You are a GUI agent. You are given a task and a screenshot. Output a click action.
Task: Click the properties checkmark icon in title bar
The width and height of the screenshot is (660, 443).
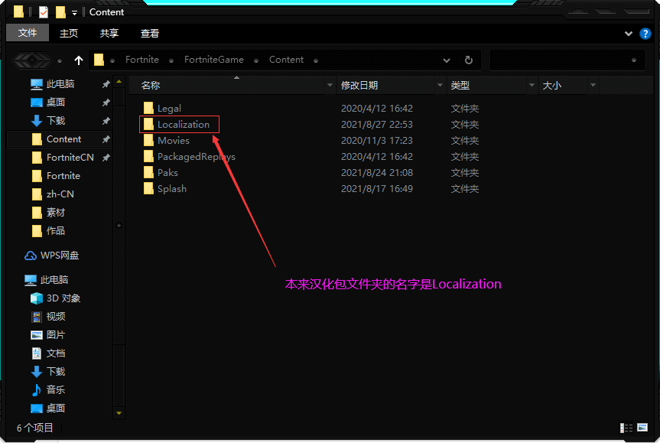click(x=44, y=11)
